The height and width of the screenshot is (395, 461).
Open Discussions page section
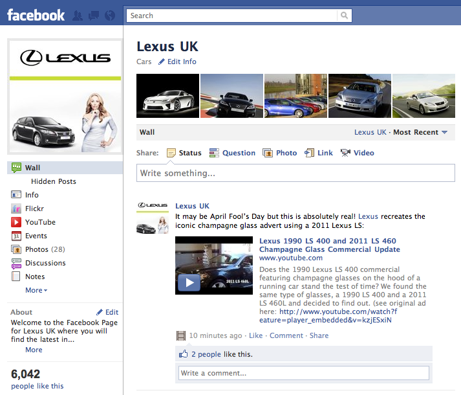click(45, 263)
